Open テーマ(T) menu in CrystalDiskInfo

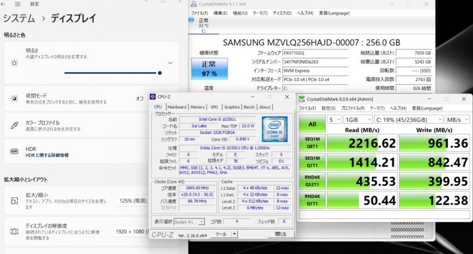tap(260, 13)
